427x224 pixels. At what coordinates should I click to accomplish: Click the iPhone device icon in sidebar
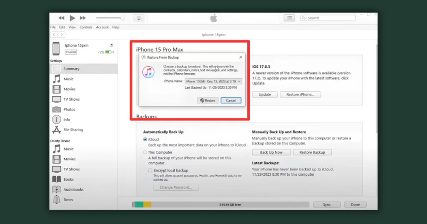point(56,48)
